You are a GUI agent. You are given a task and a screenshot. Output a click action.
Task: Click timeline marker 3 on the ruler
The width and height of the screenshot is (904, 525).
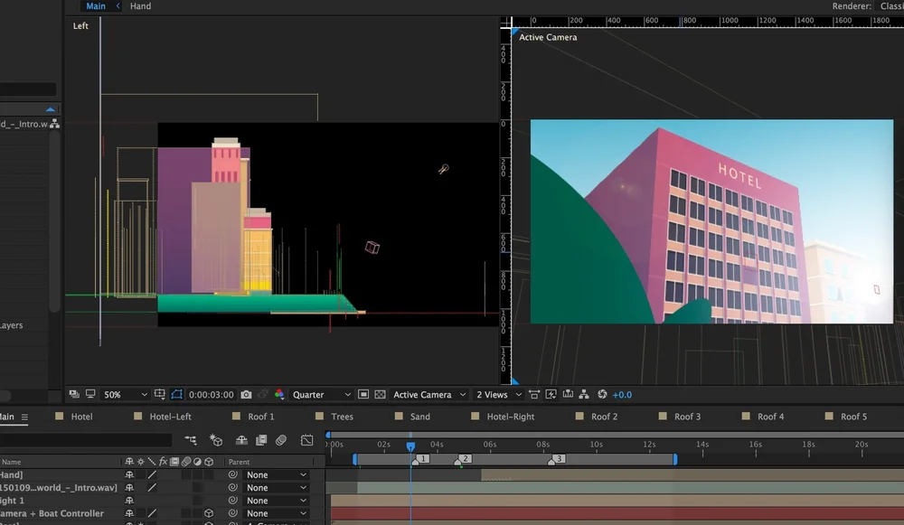coord(552,460)
